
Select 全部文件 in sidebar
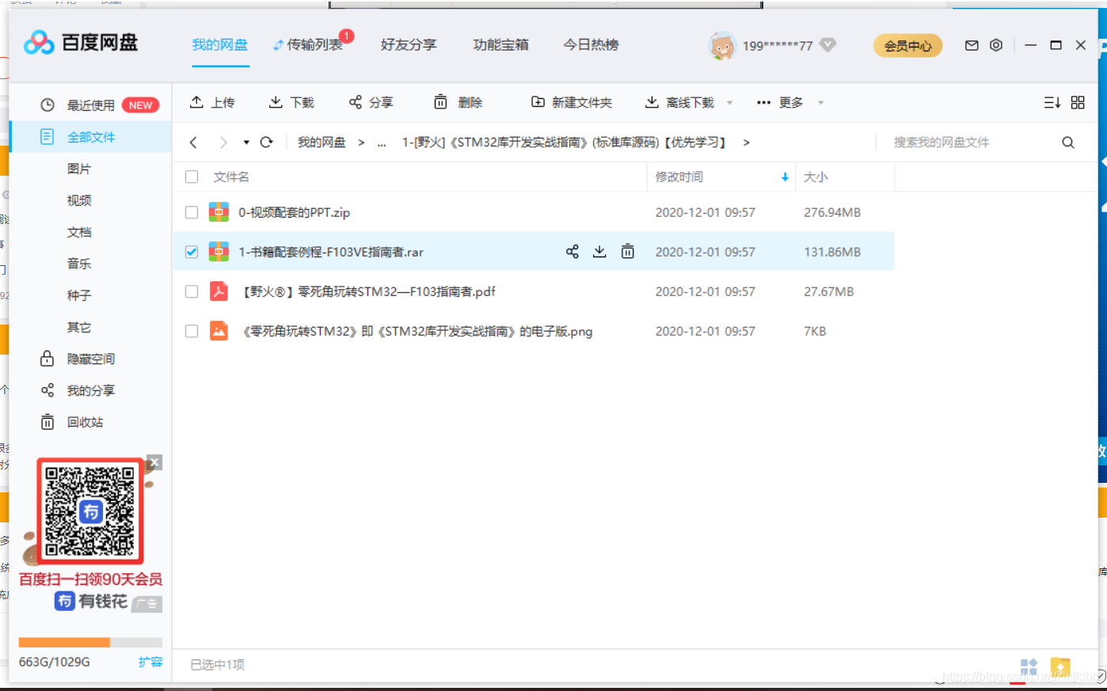90,137
